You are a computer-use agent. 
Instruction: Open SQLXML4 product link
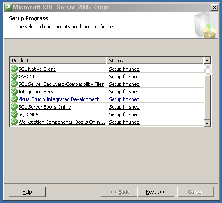[x=28, y=114]
